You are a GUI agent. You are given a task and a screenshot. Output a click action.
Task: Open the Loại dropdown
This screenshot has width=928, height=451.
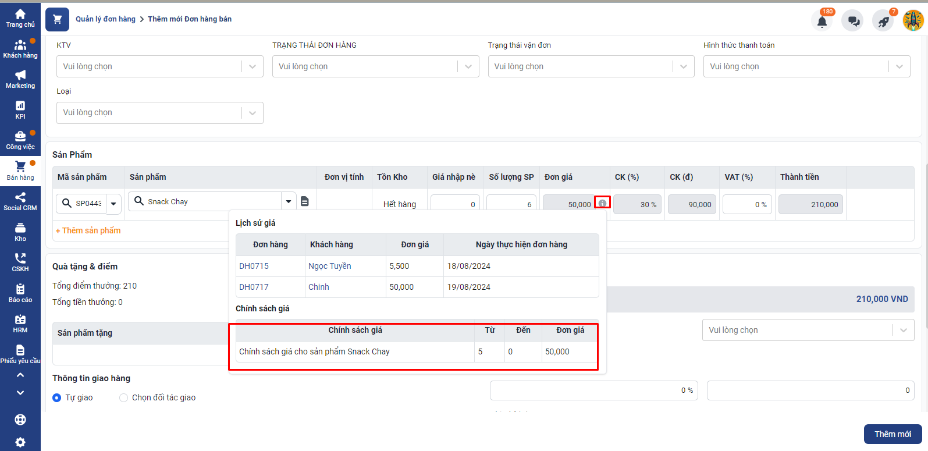(x=159, y=113)
